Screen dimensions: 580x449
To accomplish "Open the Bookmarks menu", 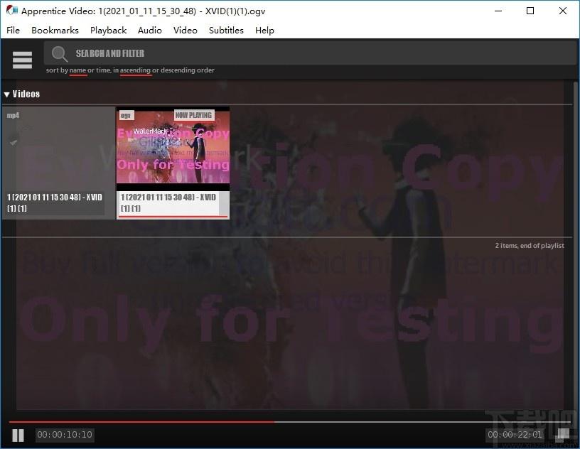I will tap(55, 31).
